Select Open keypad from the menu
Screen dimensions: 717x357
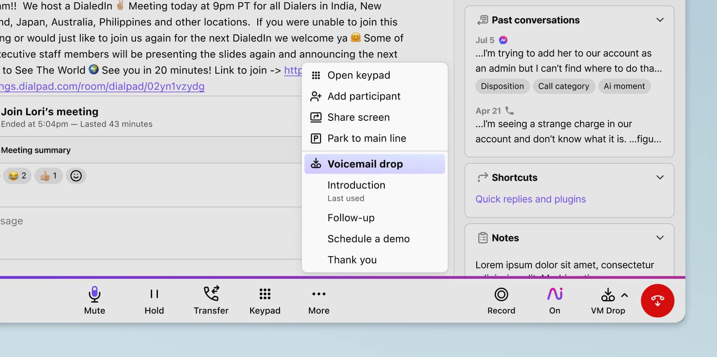point(358,75)
